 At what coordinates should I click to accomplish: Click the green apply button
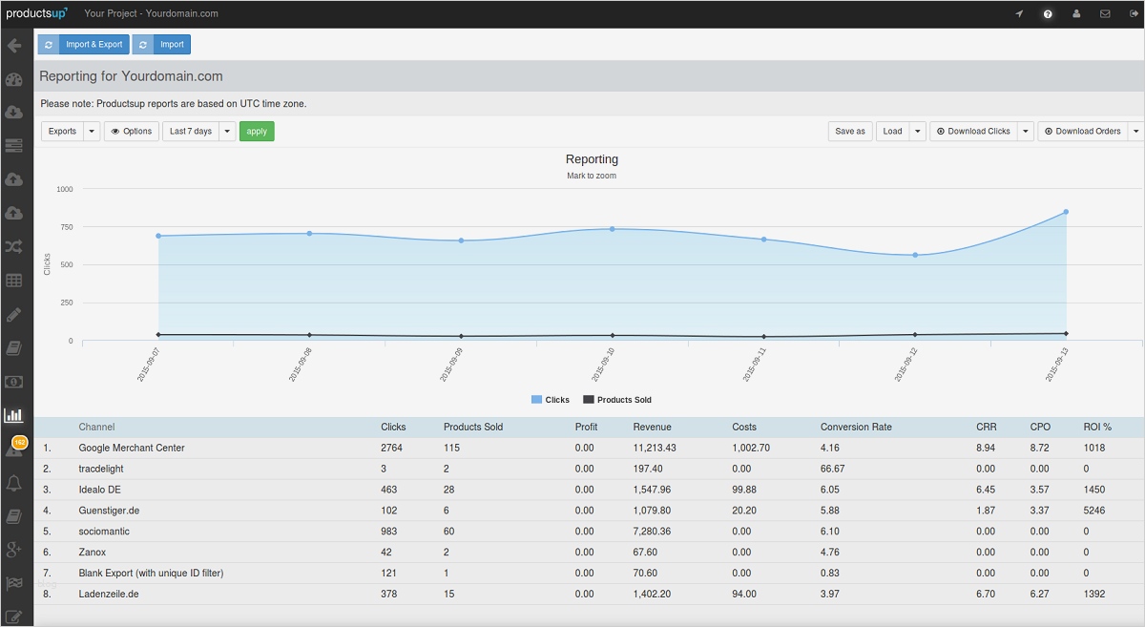click(x=257, y=131)
